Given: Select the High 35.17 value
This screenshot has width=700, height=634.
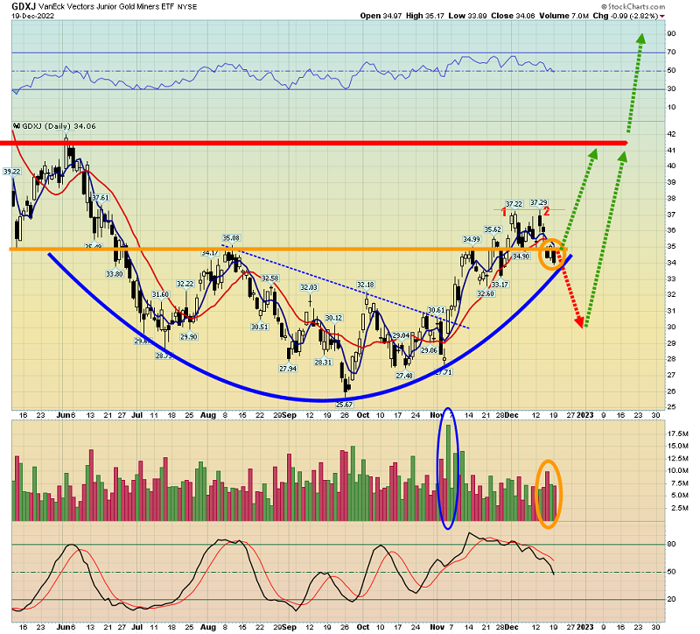Looking at the screenshot, I should (x=425, y=16).
